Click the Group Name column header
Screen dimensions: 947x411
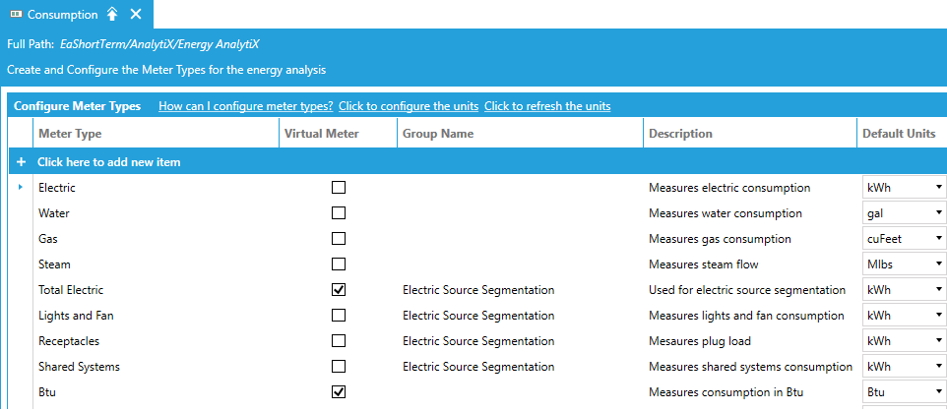[x=438, y=134]
